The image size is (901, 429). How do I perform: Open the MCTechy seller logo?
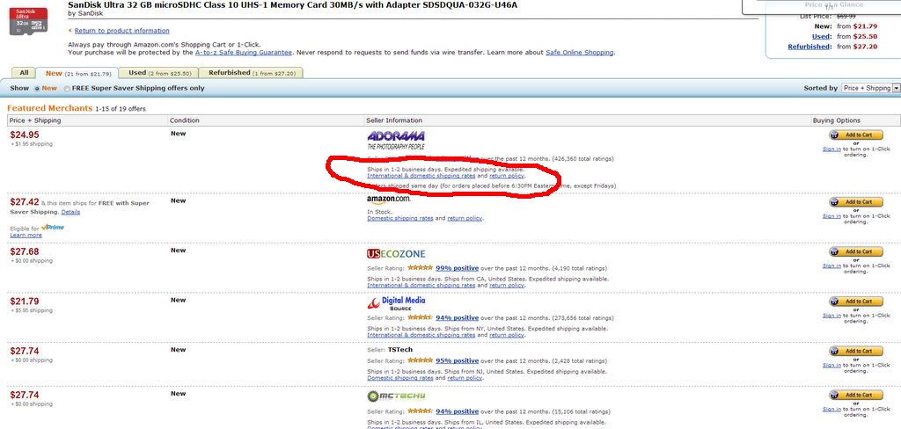tap(396, 396)
